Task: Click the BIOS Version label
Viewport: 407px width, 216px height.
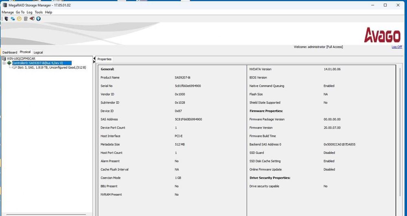Action: point(258,78)
